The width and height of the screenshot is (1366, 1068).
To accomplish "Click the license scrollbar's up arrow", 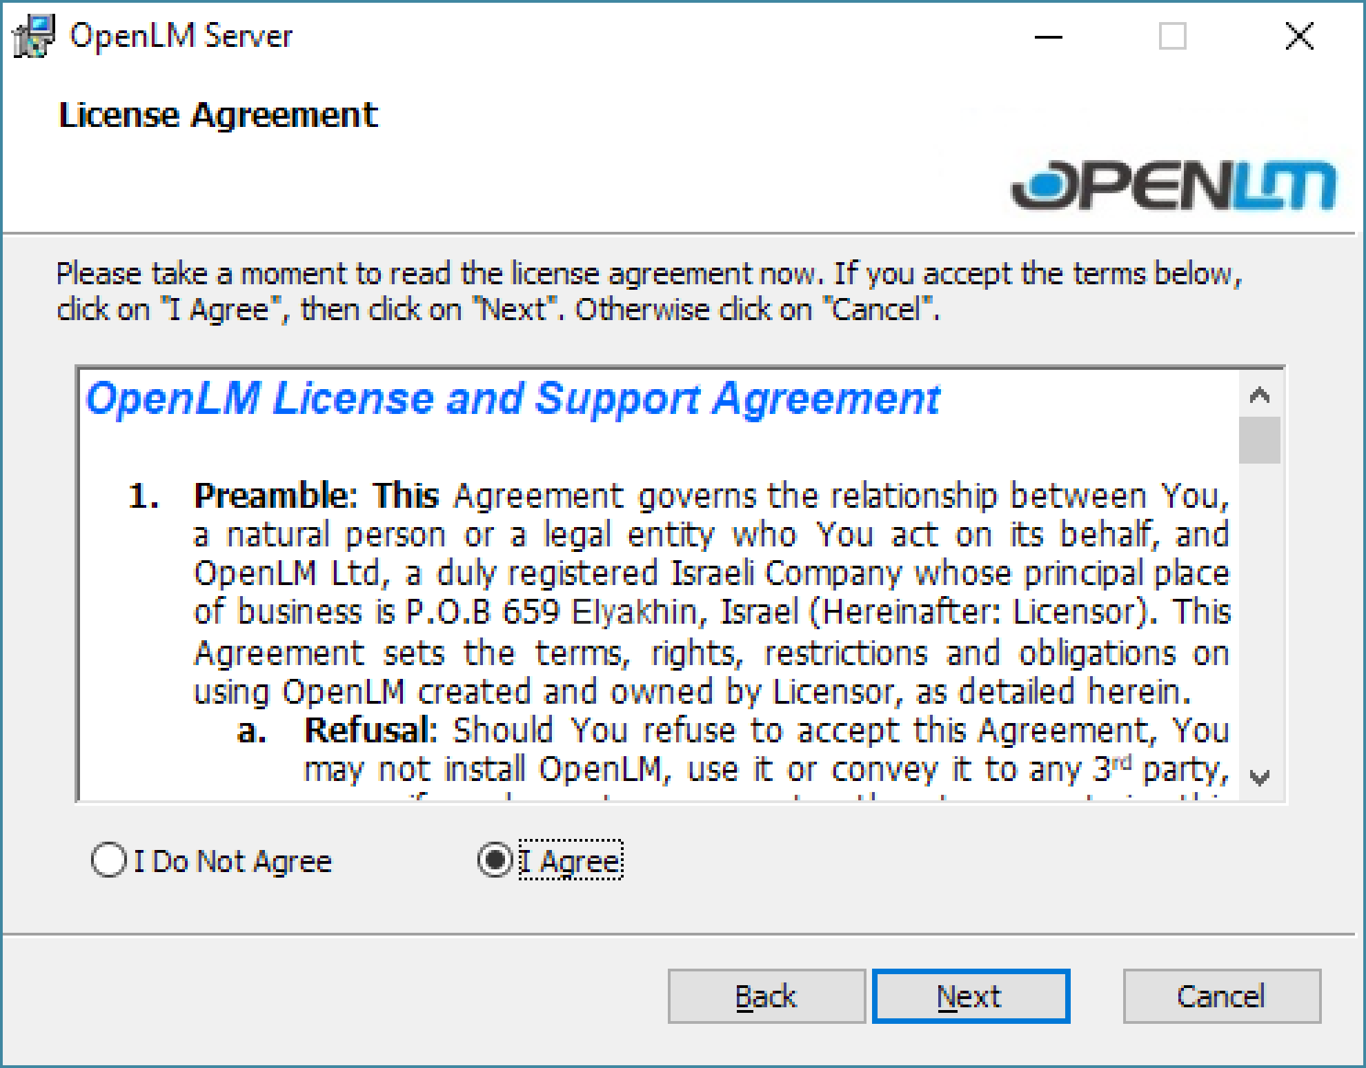I will (x=1260, y=395).
